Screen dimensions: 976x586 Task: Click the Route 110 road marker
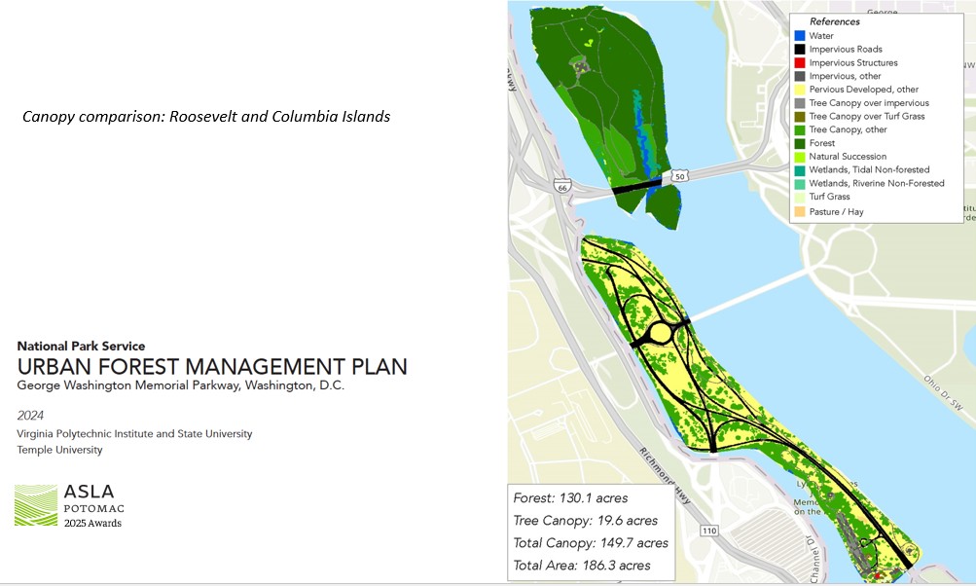pos(709,531)
